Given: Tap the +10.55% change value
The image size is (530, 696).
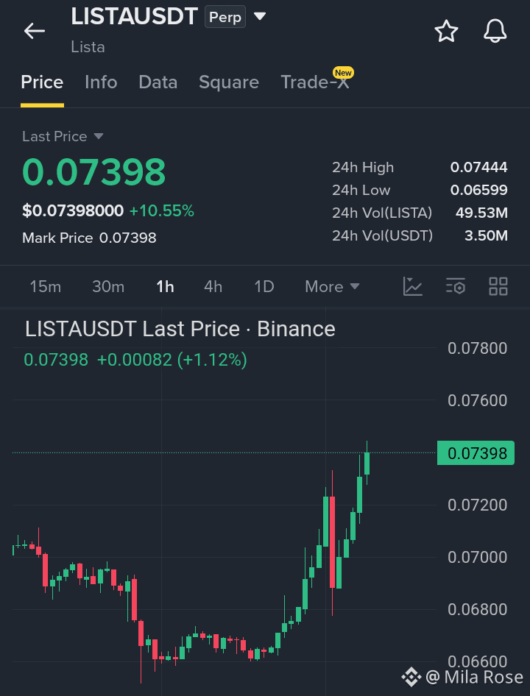Looking at the screenshot, I should (x=162, y=211).
